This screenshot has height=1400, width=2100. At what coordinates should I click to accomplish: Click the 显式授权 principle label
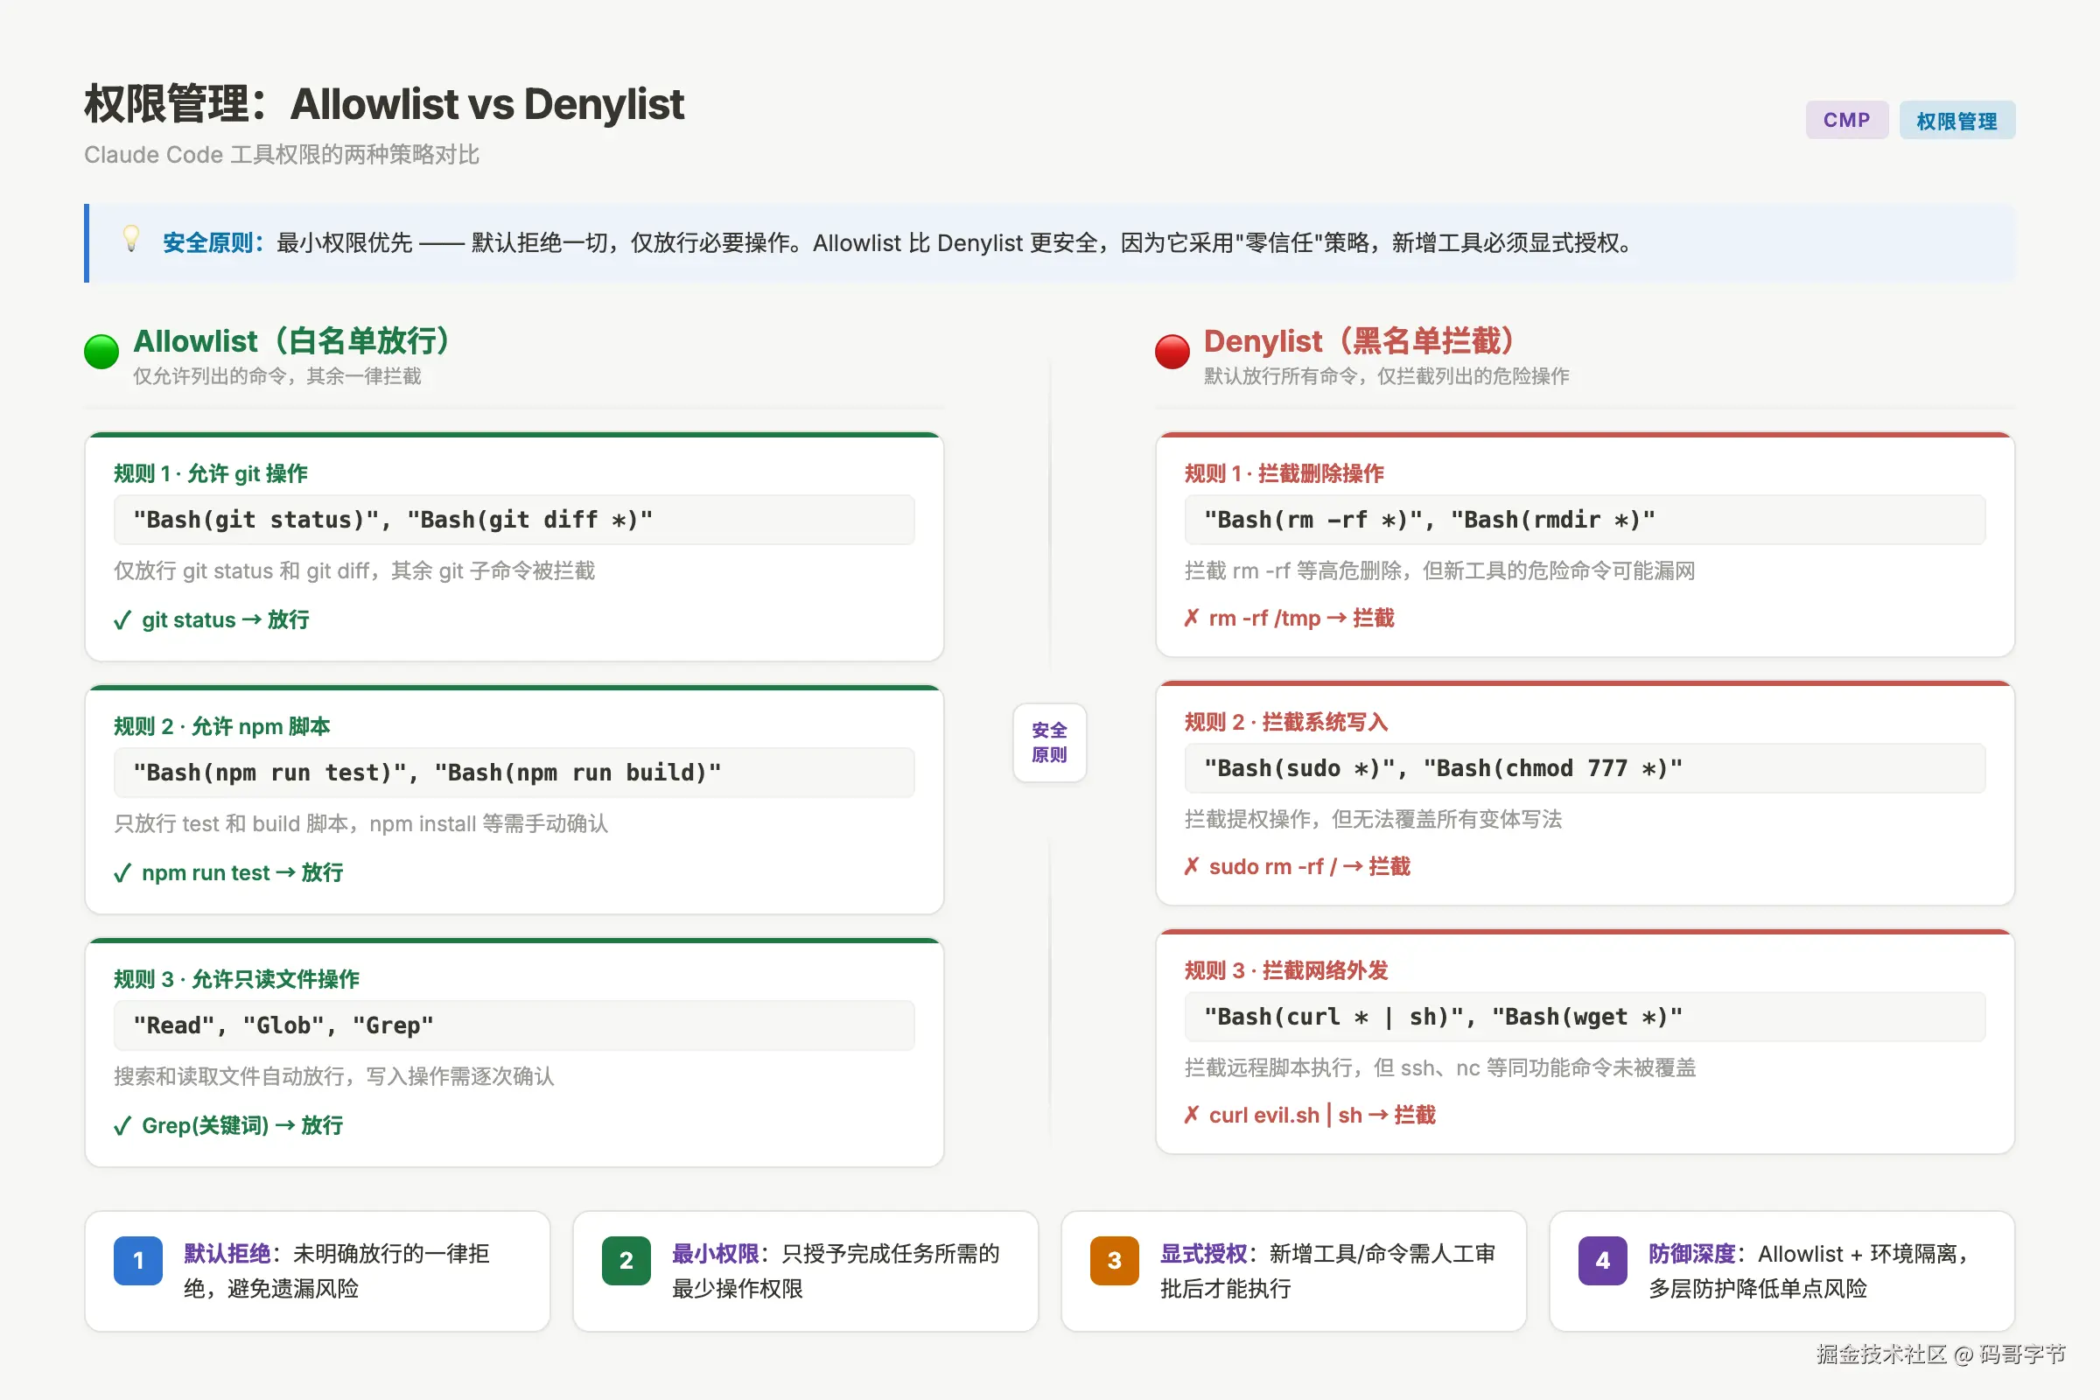coord(1204,1254)
